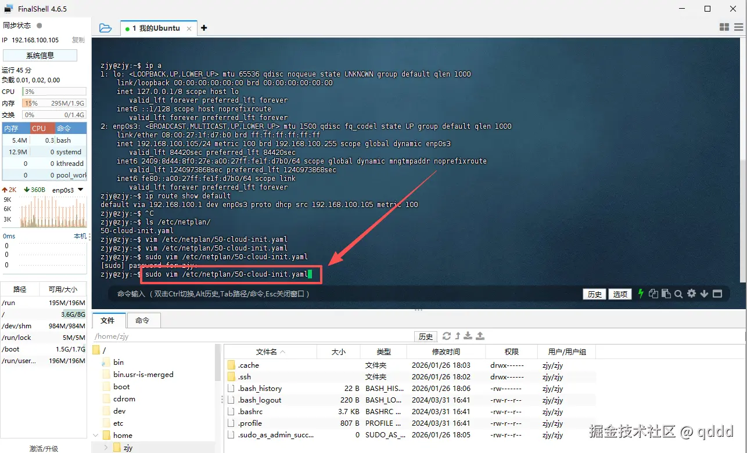
Task: Open path 历史 button in file panel
Action: pyautogui.click(x=426, y=336)
